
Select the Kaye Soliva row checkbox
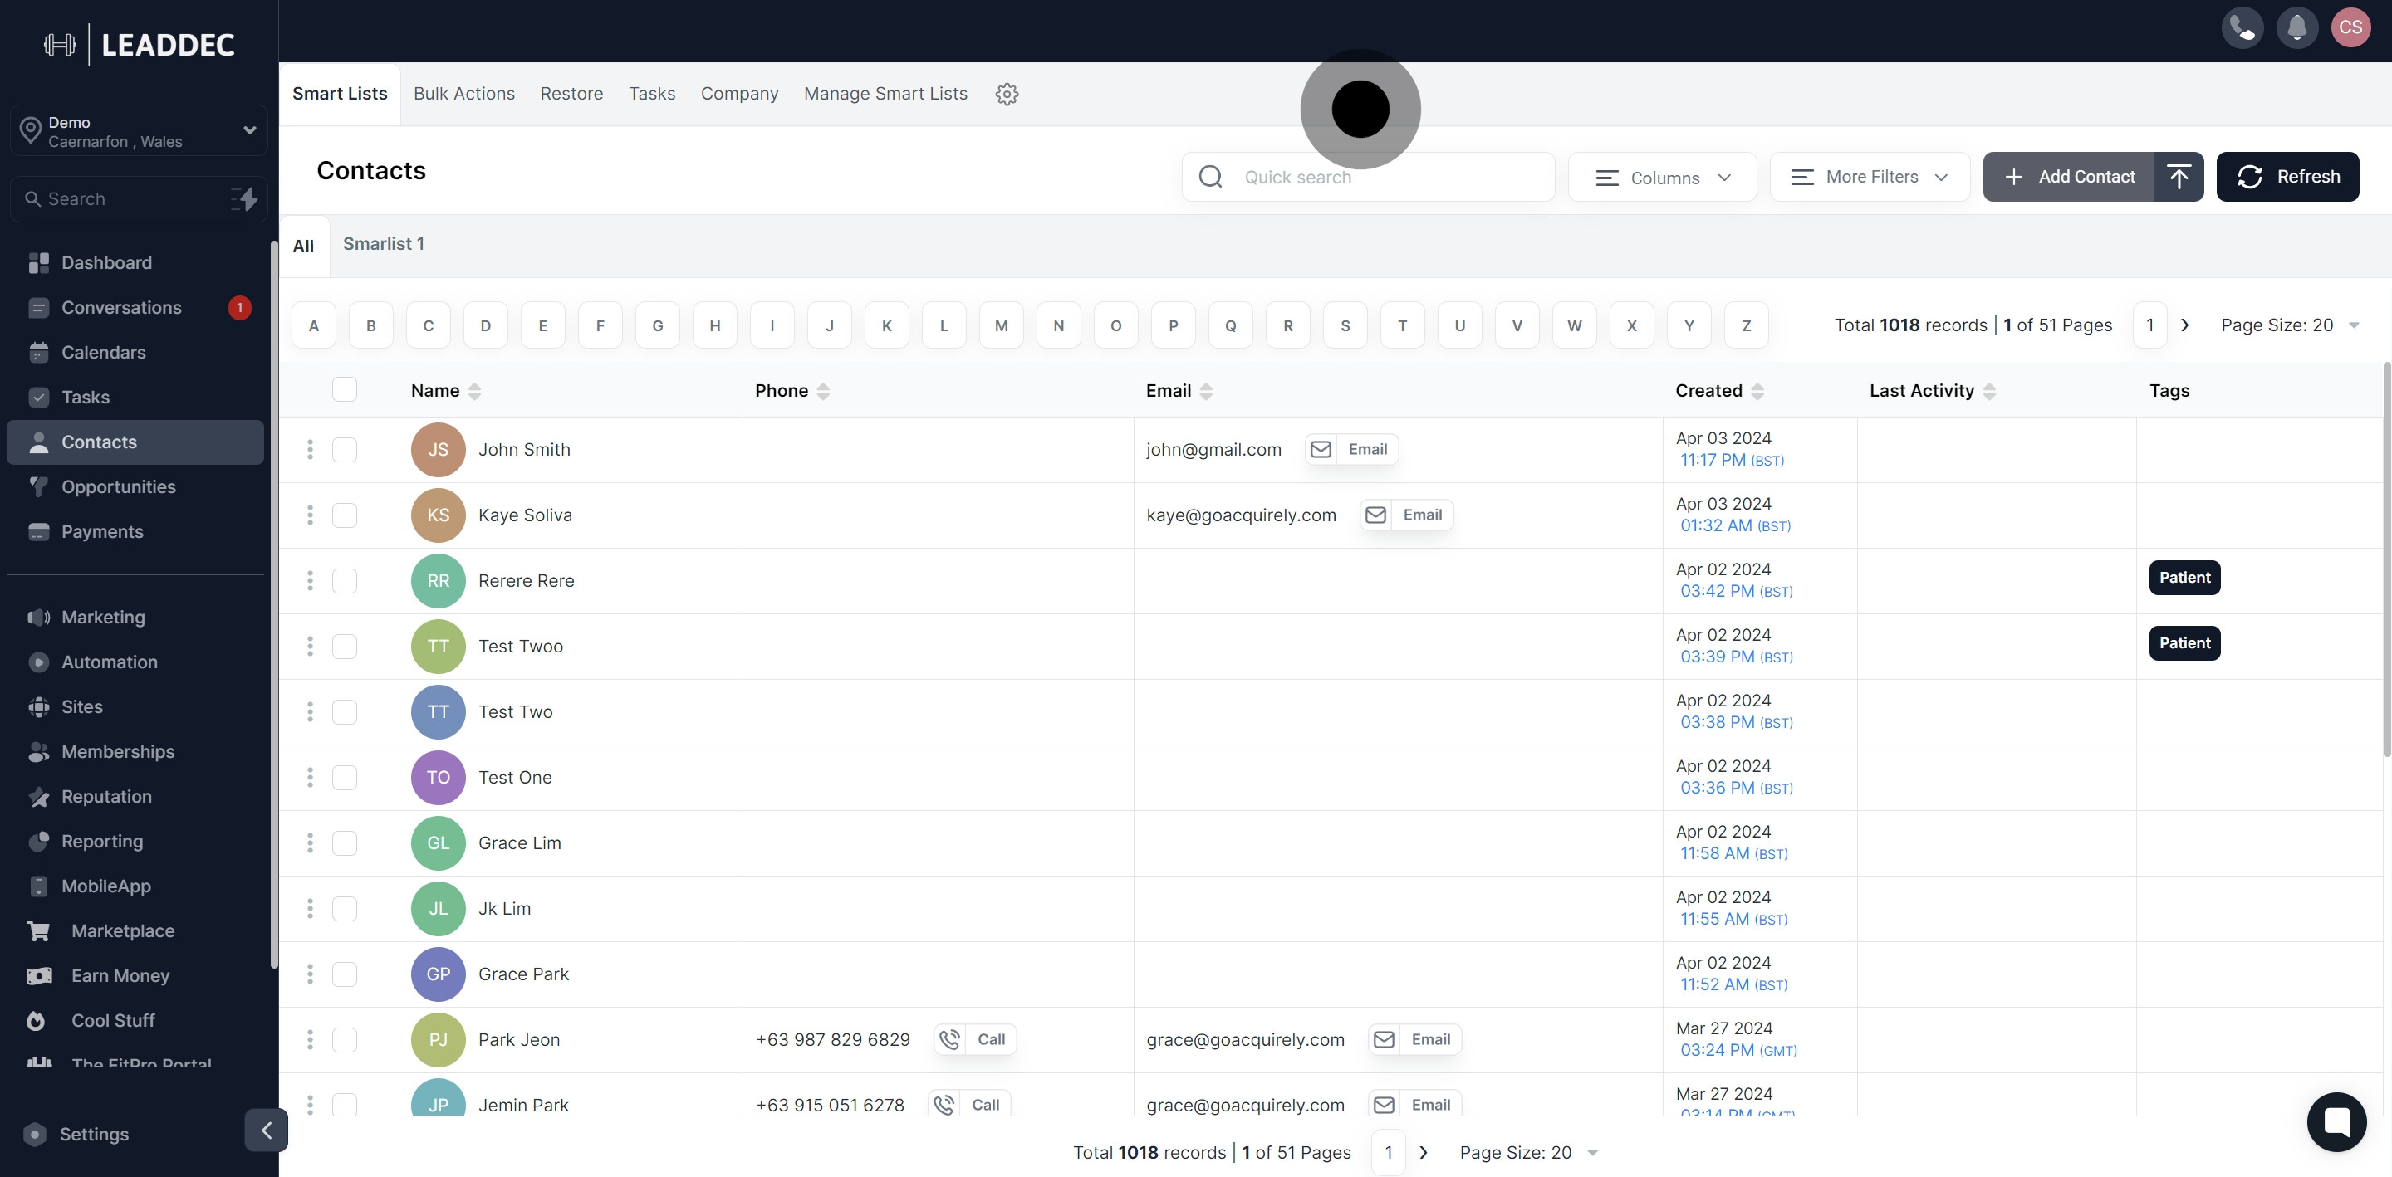tap(345, 515)
